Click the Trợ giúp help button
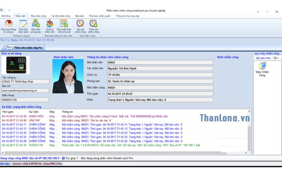Screen dimensions: 282x176 click(x=70, y=158)
